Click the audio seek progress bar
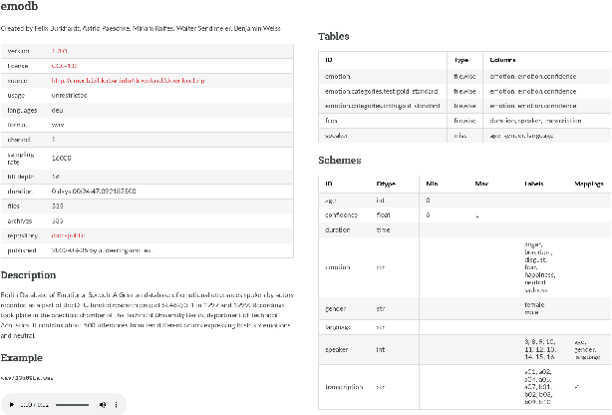This screenshot has height=415, width=612. [x=72, y=404]
